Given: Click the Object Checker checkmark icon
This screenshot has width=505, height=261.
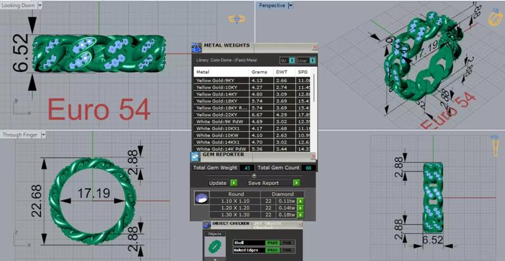Looking at the screenshot, I should (207, 224).
